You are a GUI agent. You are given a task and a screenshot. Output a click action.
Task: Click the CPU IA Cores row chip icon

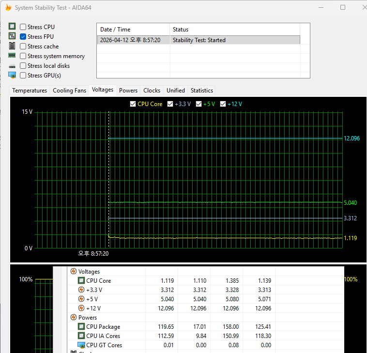tap(81, 336)
